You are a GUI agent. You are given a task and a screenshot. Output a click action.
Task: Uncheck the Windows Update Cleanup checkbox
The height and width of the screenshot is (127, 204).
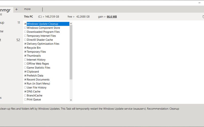25,24
